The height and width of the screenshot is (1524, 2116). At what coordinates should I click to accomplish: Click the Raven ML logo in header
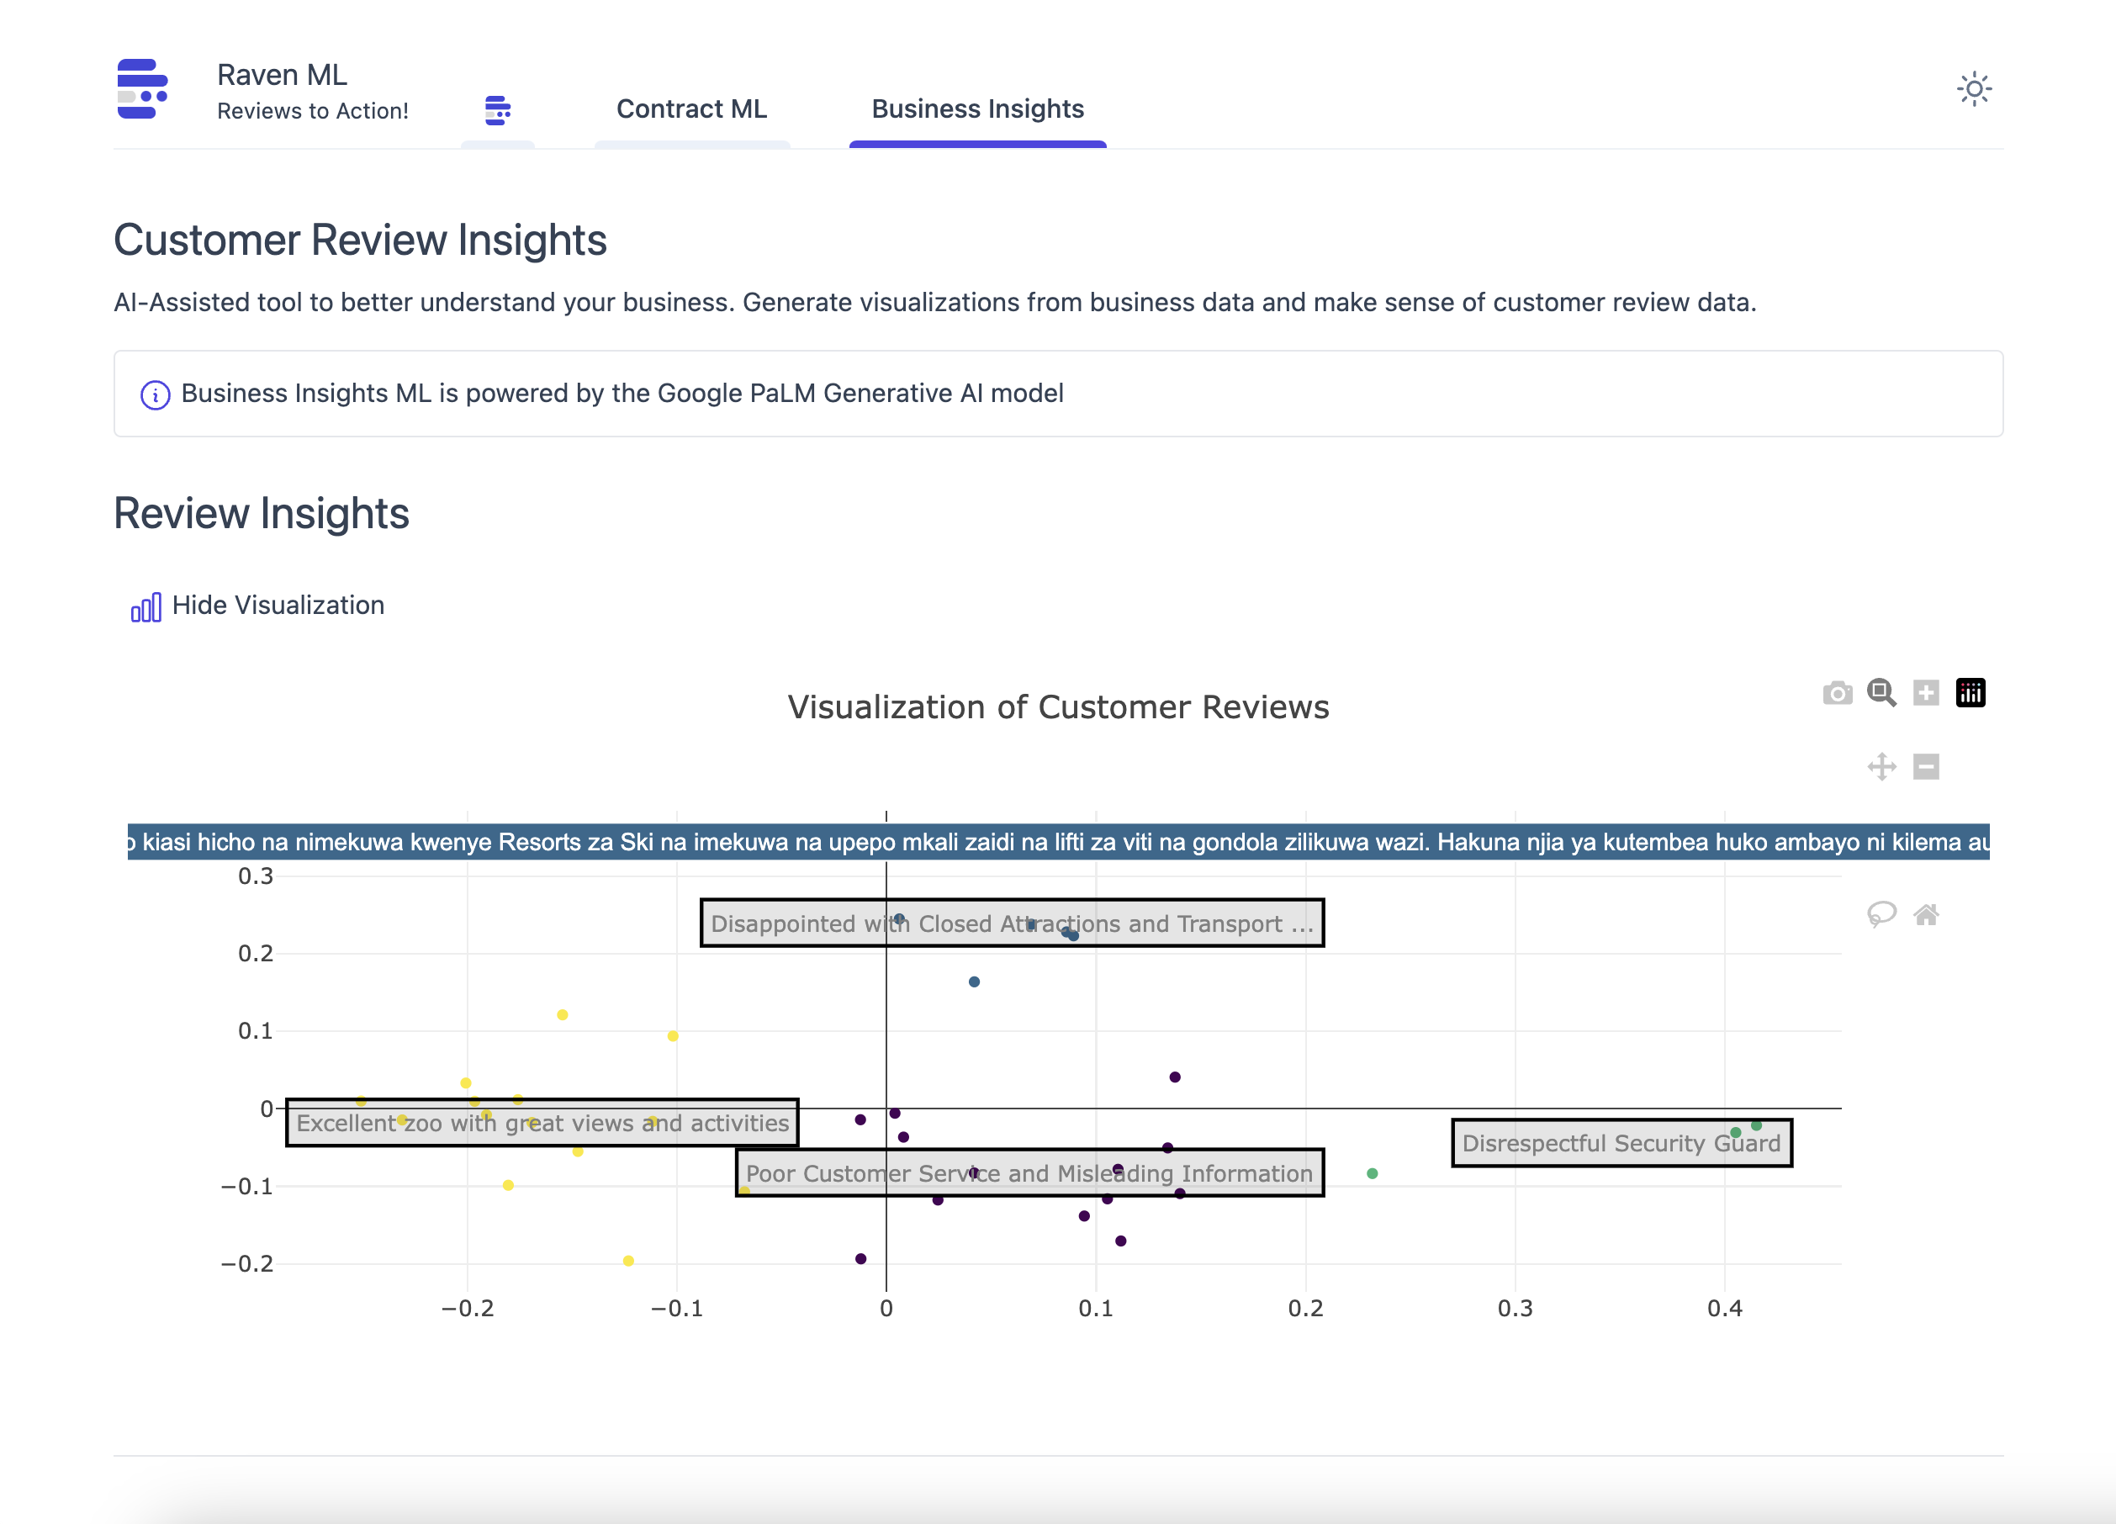[x=142, y=90]
